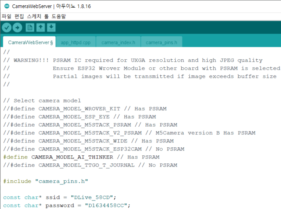Switch to the camera_index.h tab
281x209 pixels.
click(118, 42)
